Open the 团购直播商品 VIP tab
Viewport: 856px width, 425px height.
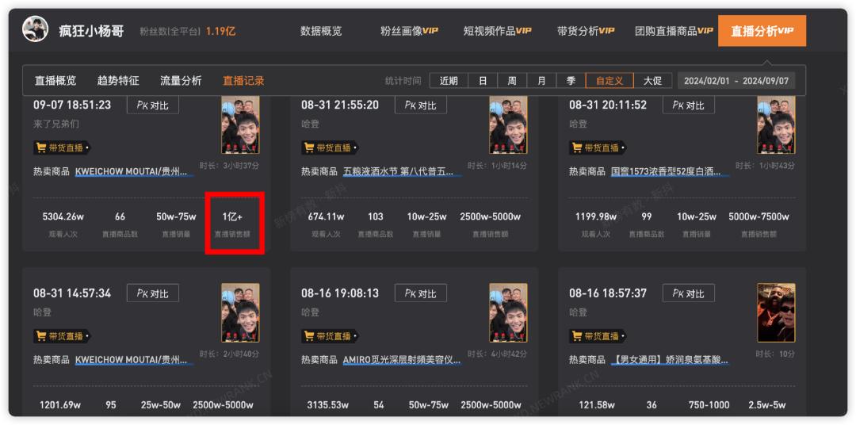(674, 31)
